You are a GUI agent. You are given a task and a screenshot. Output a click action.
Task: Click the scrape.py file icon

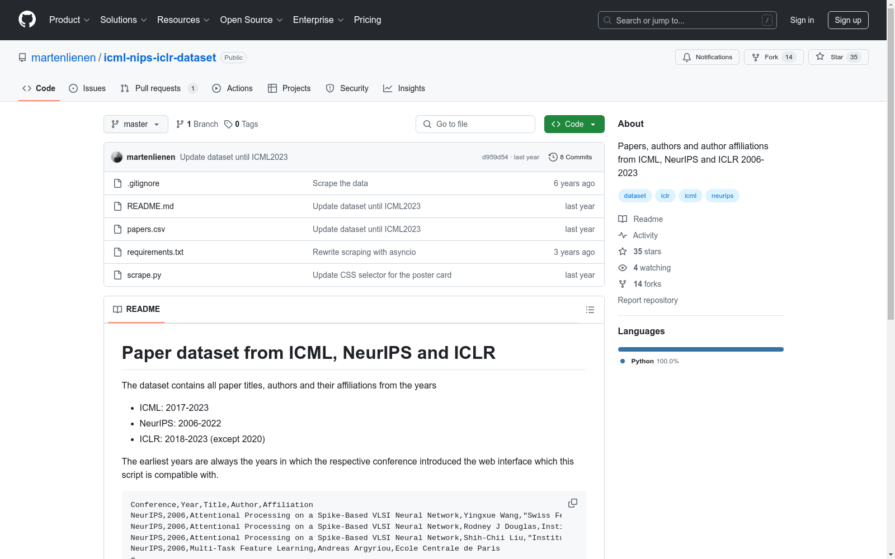pyautogui.click(x=117, y=275)
